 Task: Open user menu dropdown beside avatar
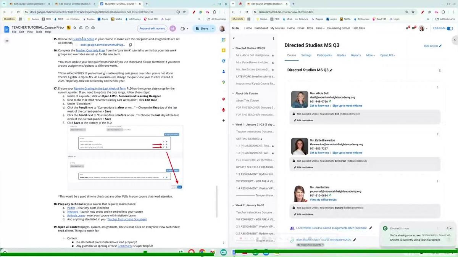pos(427,29)
